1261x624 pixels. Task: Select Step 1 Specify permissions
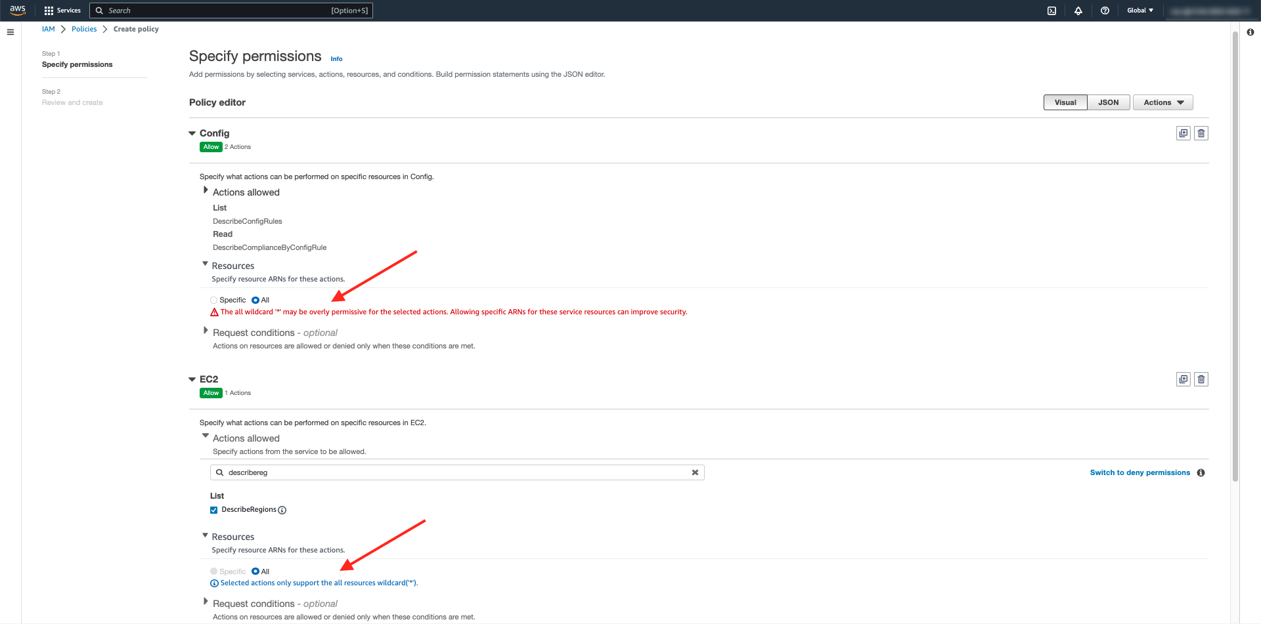pyautogui.click(x=77, y=64)
